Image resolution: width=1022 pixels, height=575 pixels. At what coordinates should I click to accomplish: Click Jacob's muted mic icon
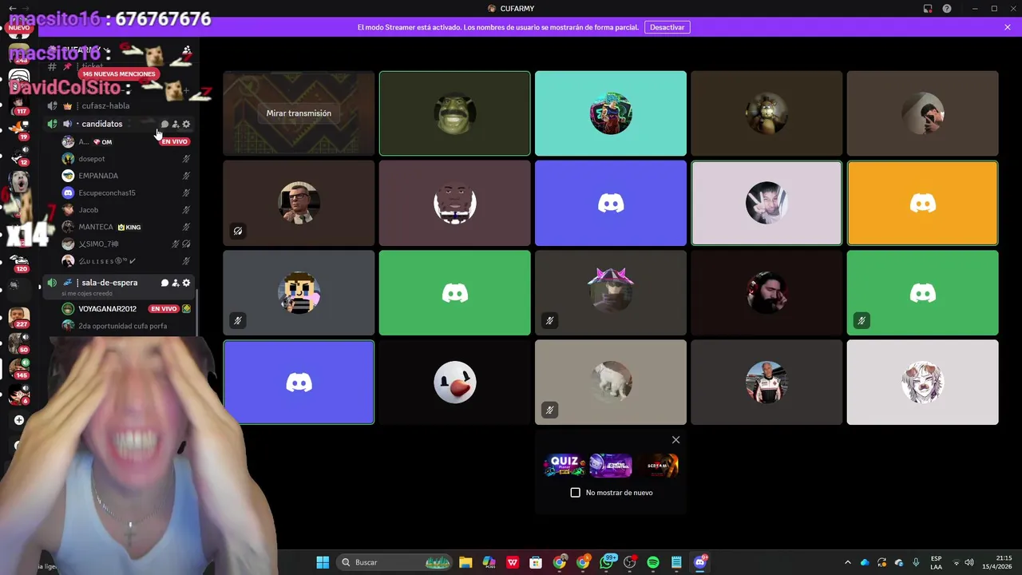pos(186,210)
